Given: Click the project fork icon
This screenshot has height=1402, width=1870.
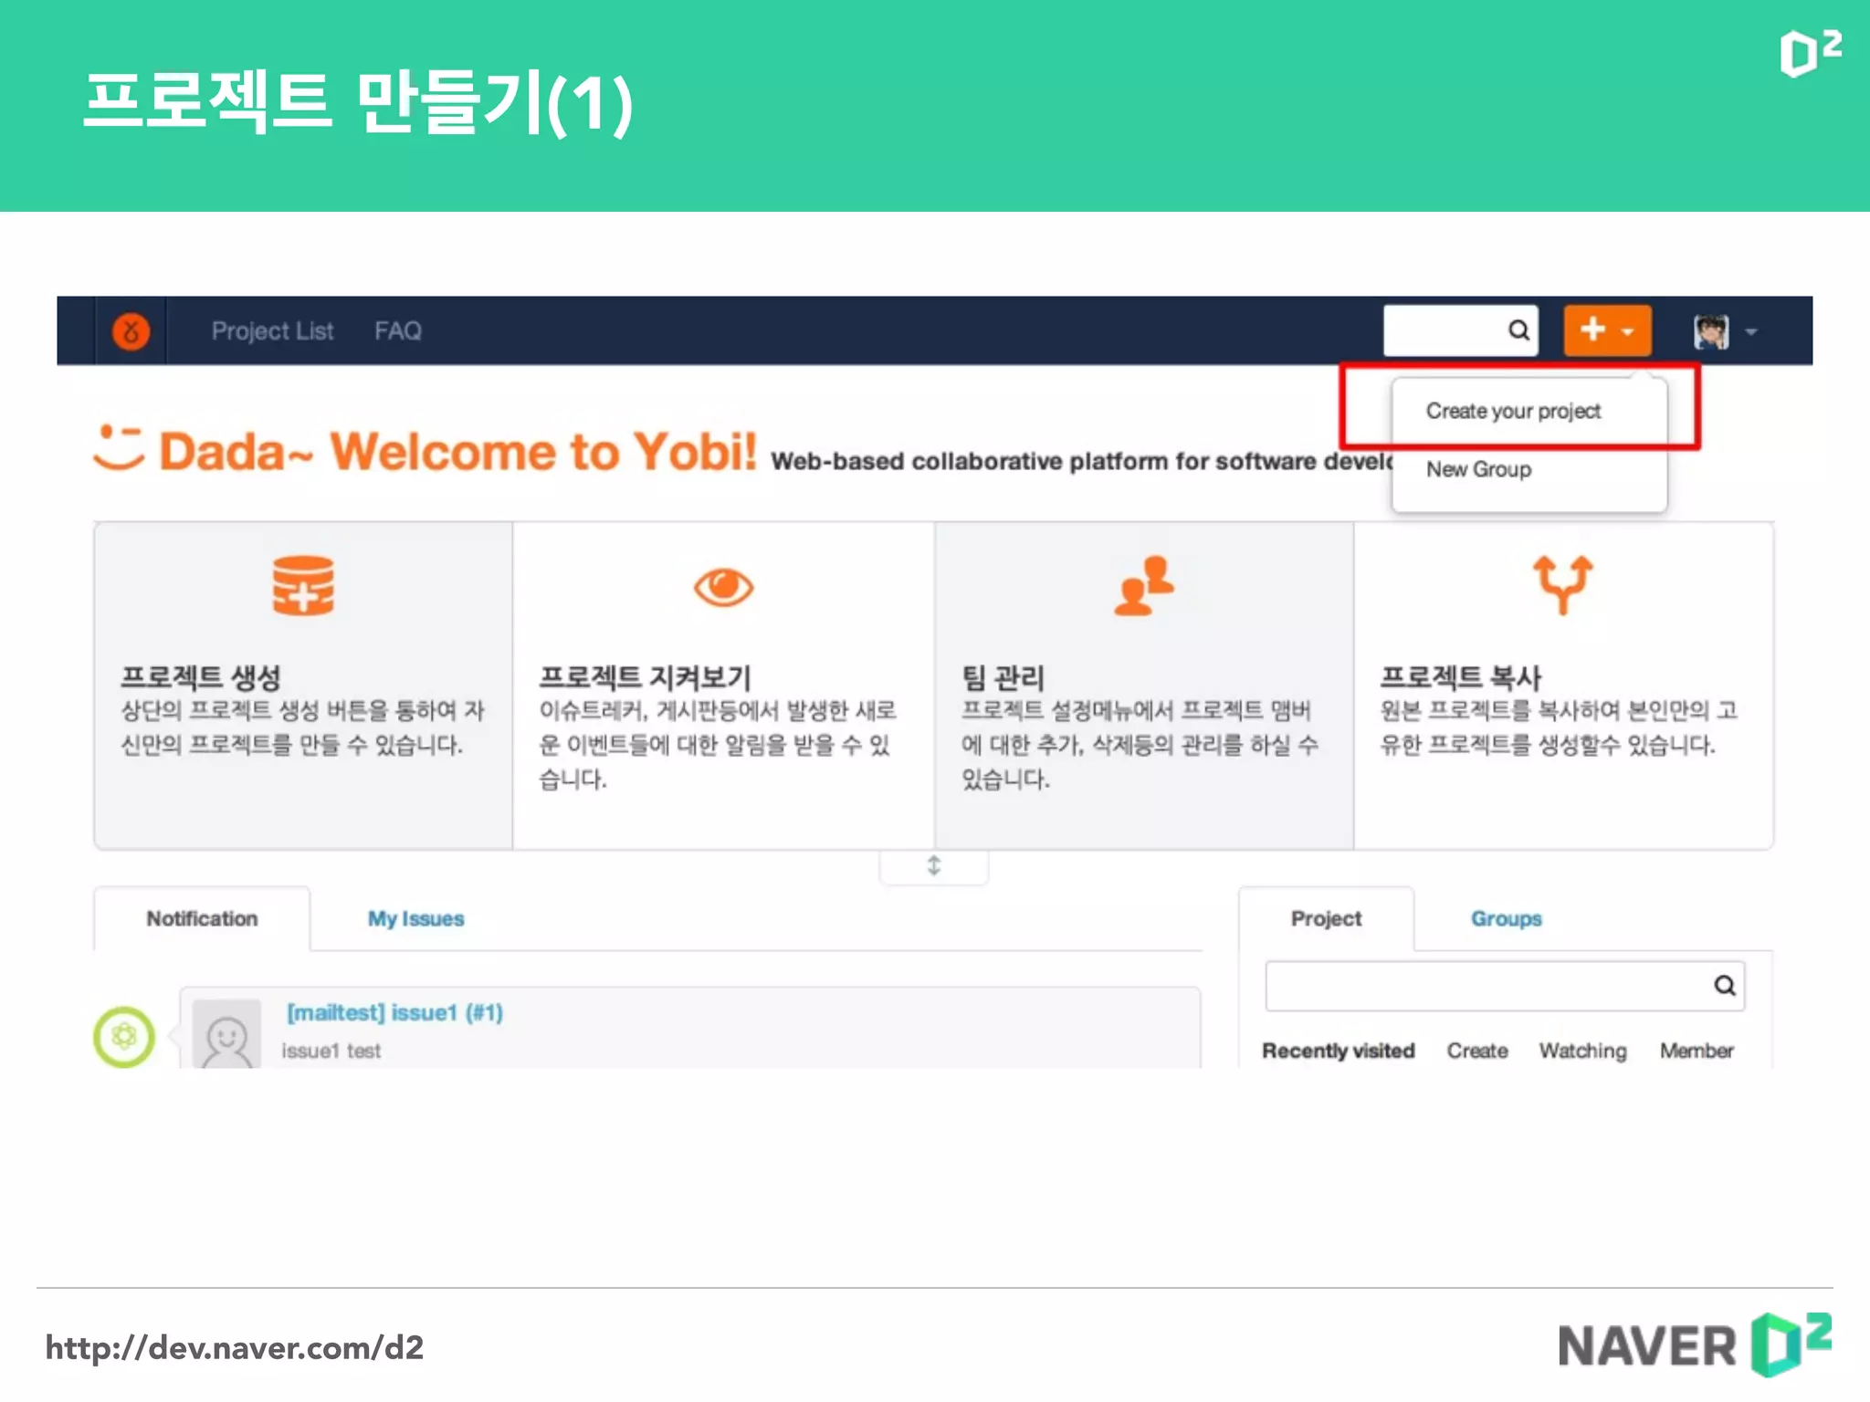Looking at the screenshot, I should coord(1562,584).
